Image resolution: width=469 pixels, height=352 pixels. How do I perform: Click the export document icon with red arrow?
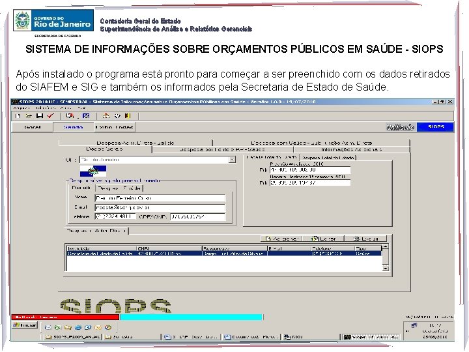click(70, 116)
